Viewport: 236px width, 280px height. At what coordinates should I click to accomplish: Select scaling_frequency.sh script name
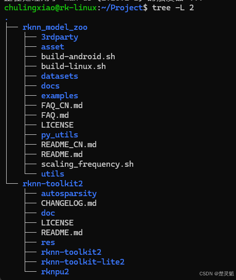click(x=87, y=164)
